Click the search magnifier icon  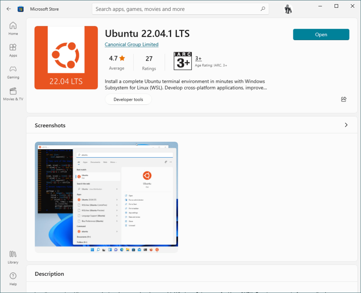(263, 9)
